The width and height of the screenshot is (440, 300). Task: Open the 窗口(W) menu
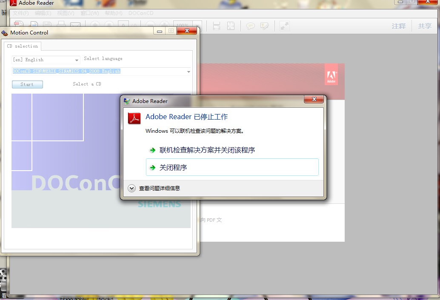pos(89,13)
